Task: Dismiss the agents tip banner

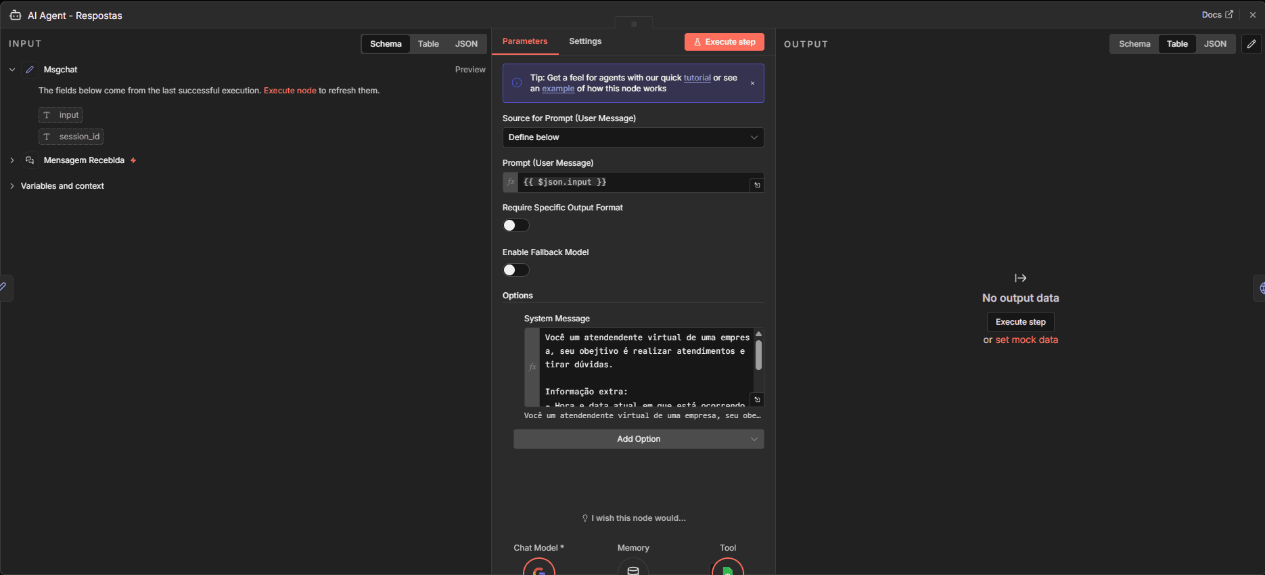Action: (x=752, y=83)
